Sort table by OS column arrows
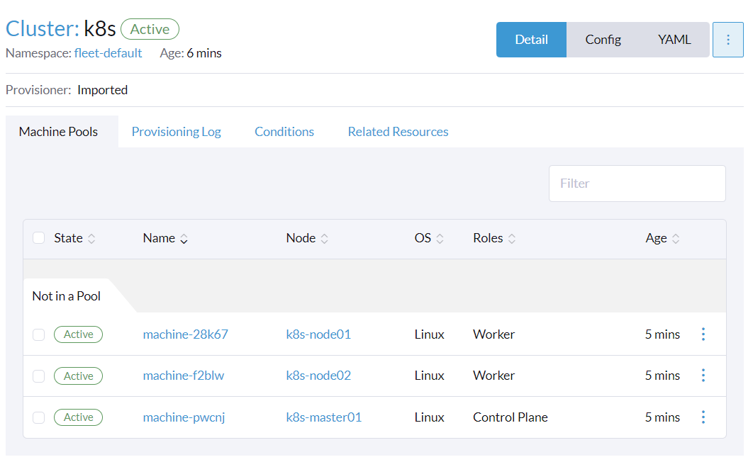The width and height of the screenshot is (753, 462). coord(440,239)
